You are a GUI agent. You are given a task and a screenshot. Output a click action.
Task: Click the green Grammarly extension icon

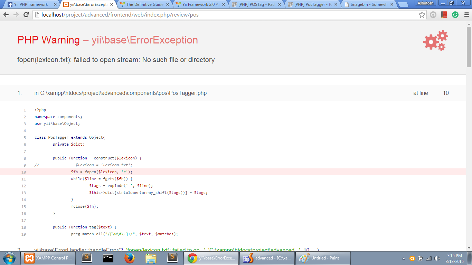(x=455, y=15)
